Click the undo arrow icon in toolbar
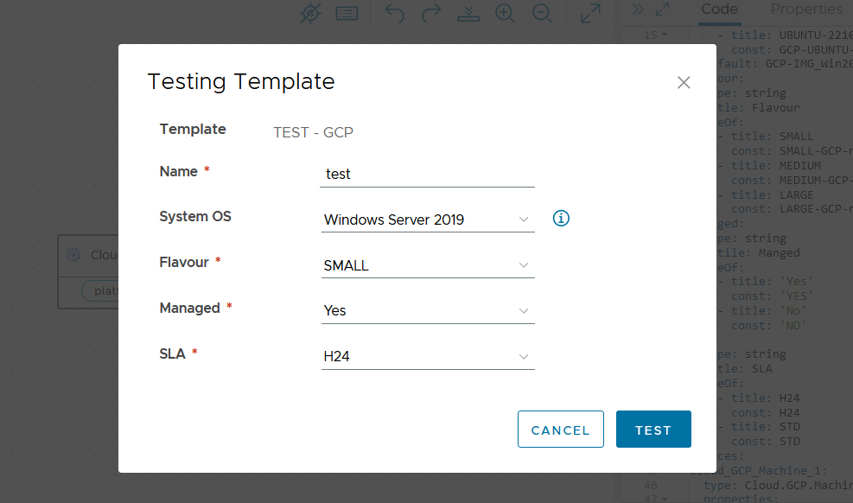The image size is (853, 503). [394, 13]
